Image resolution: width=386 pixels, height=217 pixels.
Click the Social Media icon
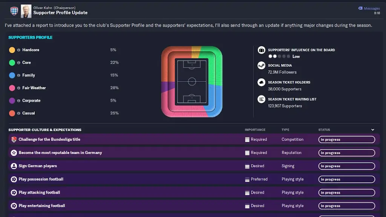[x=261, y=66]
